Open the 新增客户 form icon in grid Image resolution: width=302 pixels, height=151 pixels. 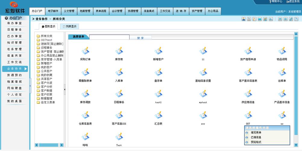[158, 51]
